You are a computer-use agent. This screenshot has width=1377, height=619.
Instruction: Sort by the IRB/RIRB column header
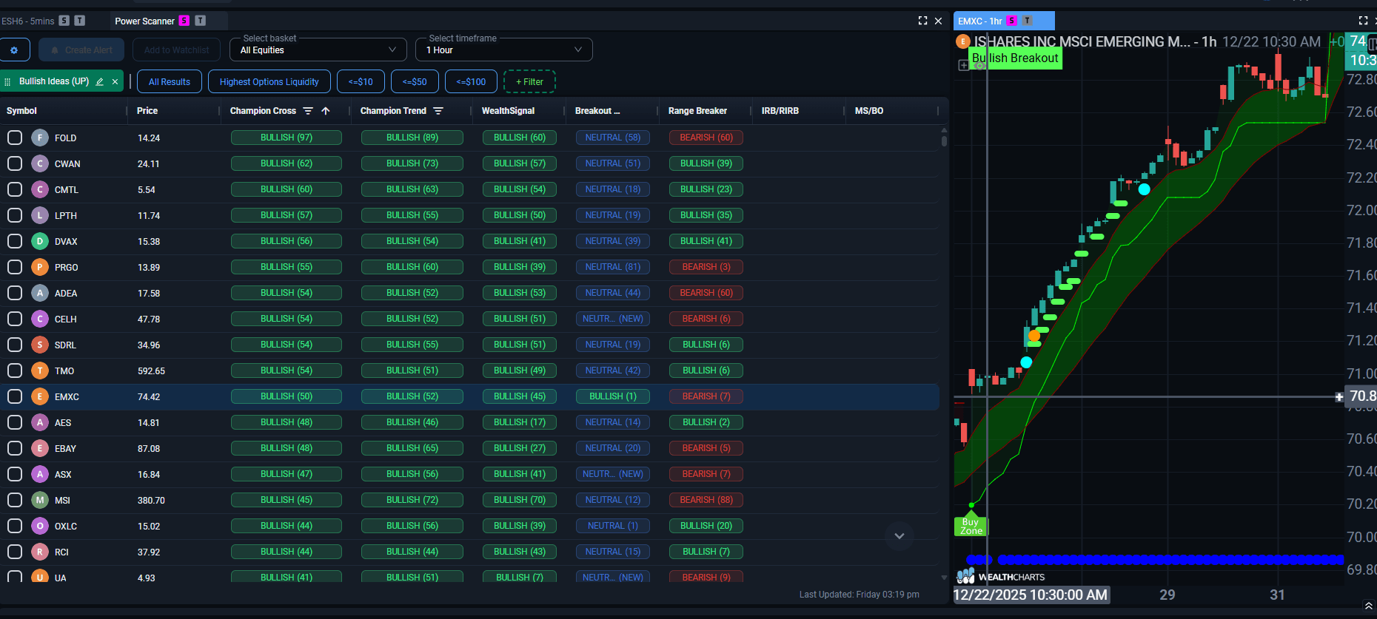click(780, 111)
